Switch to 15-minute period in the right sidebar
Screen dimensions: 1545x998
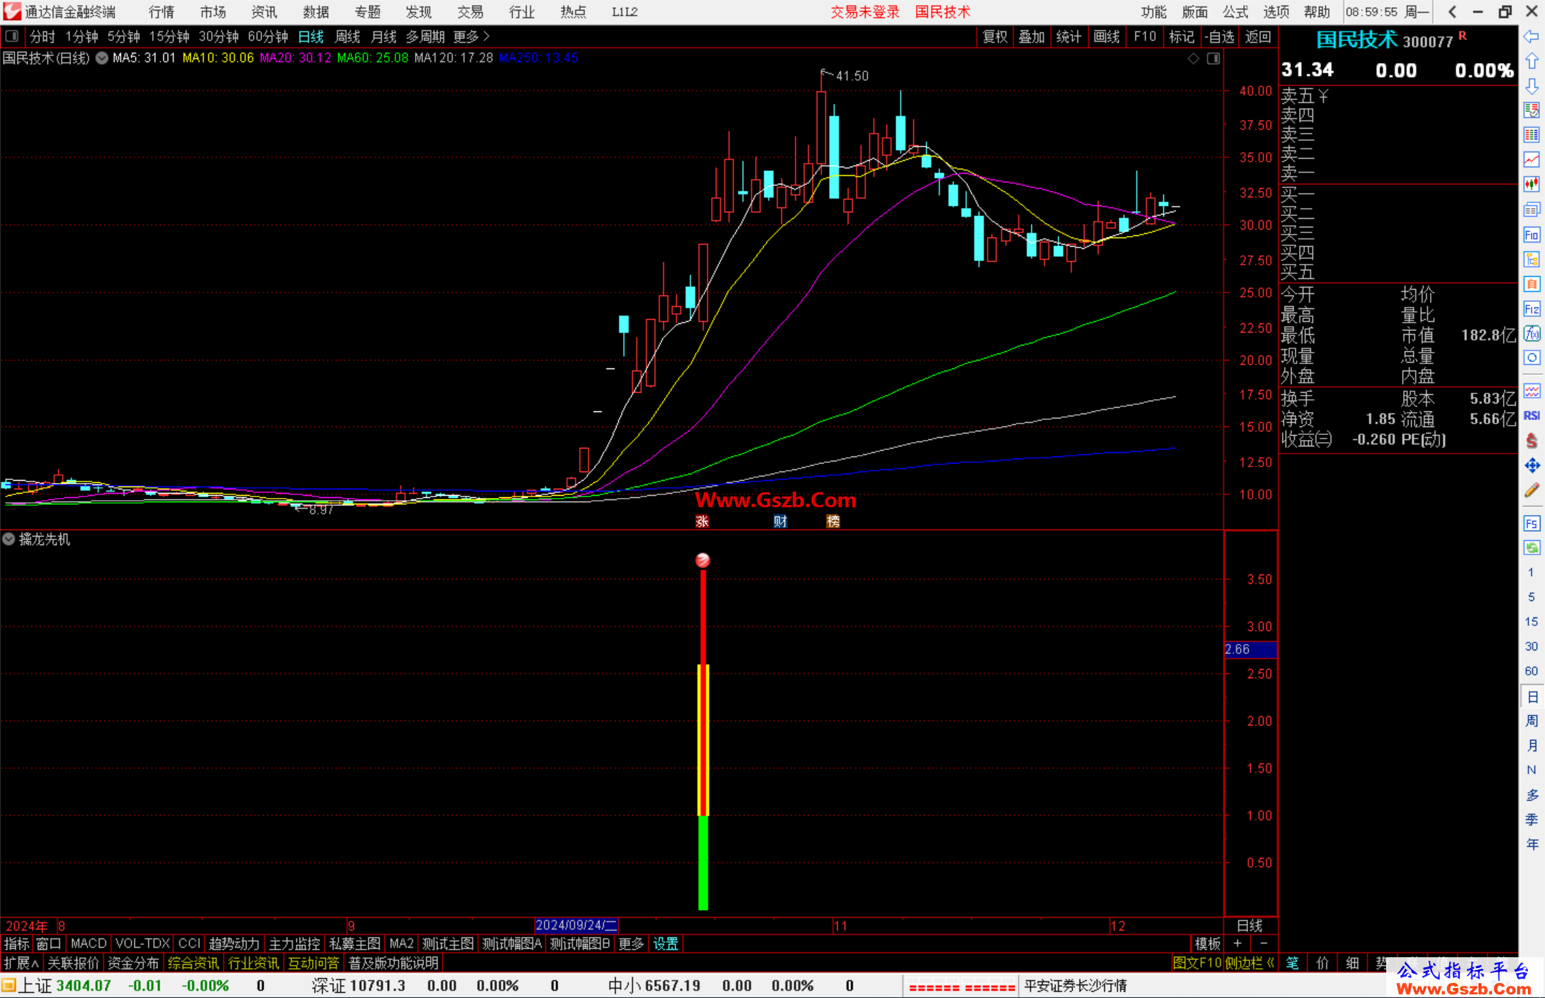(x=1531, y=622)
